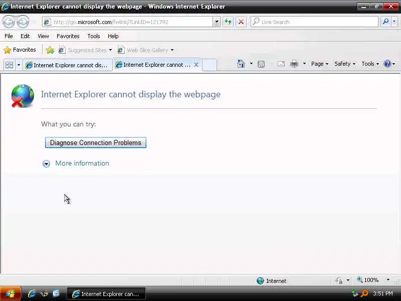Open the View menu

coord(43,36)
